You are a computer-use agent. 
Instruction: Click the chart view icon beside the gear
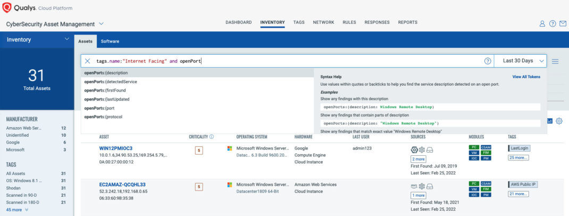pyautogui.click(x=550, y=121)
